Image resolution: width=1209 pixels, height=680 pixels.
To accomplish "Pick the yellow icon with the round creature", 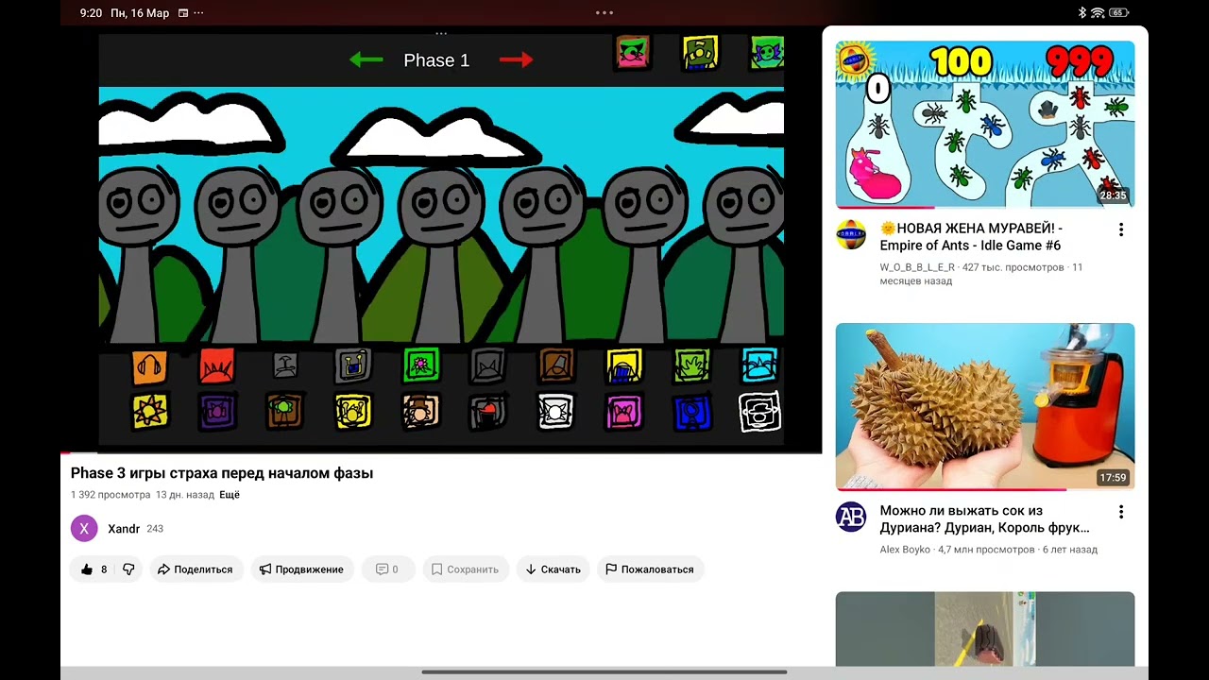I will click(353, 411).
